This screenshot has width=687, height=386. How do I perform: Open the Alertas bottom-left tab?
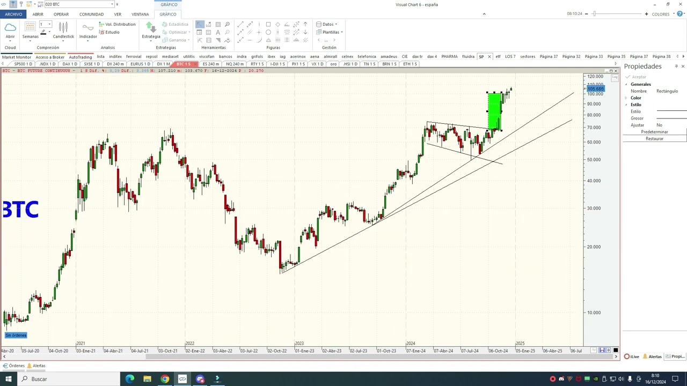coord(36,366)
